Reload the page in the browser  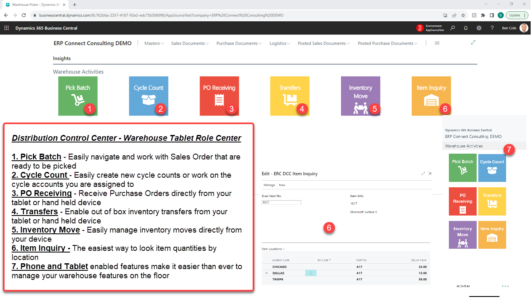[x=24, y=15]
